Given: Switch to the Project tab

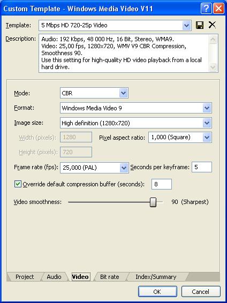Looking at the screenshot, I should pos(25,277).
